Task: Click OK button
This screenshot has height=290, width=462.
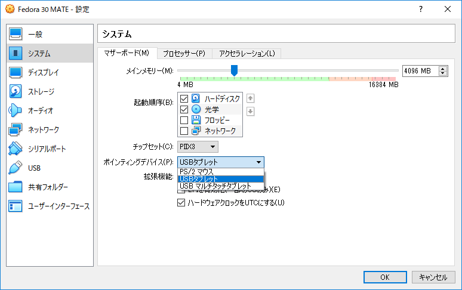Action: click(385, 277)
